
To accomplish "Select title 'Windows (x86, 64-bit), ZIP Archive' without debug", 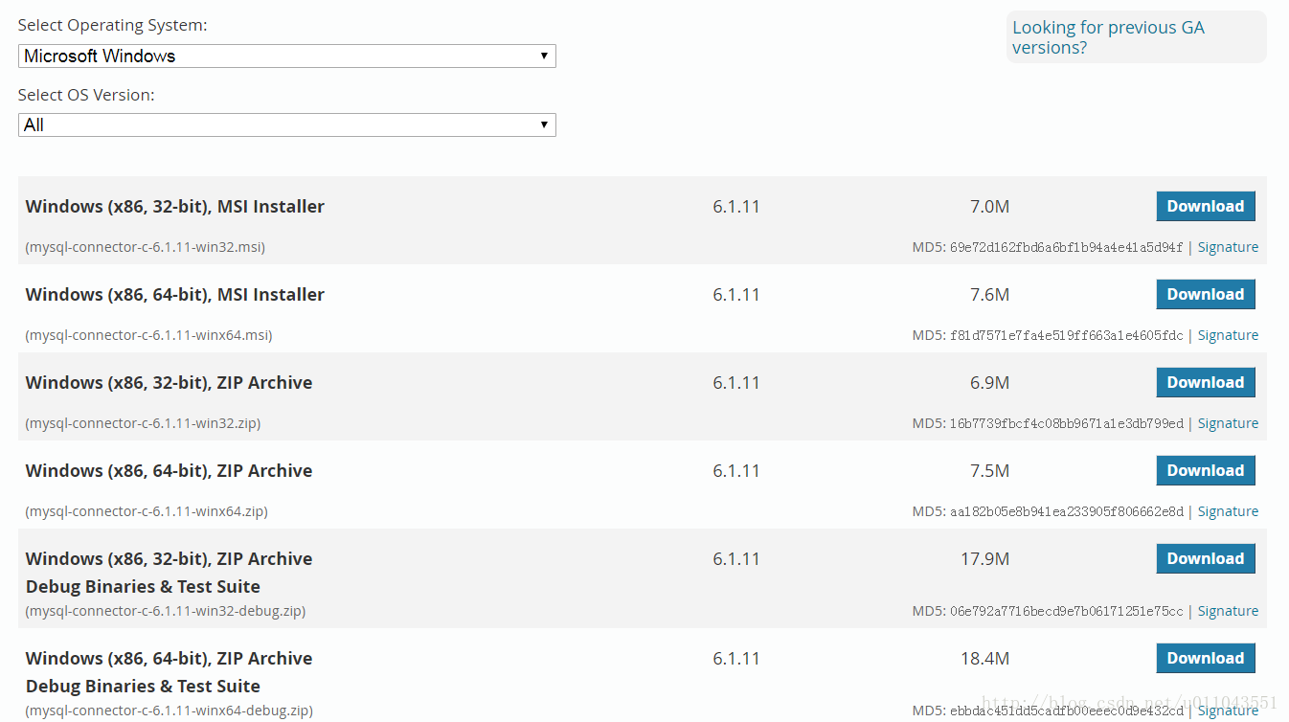I will (170, 470).
